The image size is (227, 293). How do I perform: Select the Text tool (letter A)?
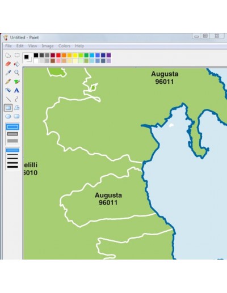pos(17,90)
